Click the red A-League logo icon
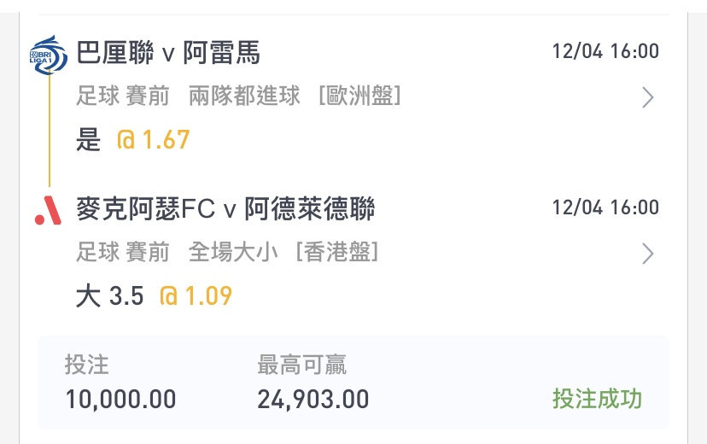This screenshot has height=444, width=707. coord(49,211)
